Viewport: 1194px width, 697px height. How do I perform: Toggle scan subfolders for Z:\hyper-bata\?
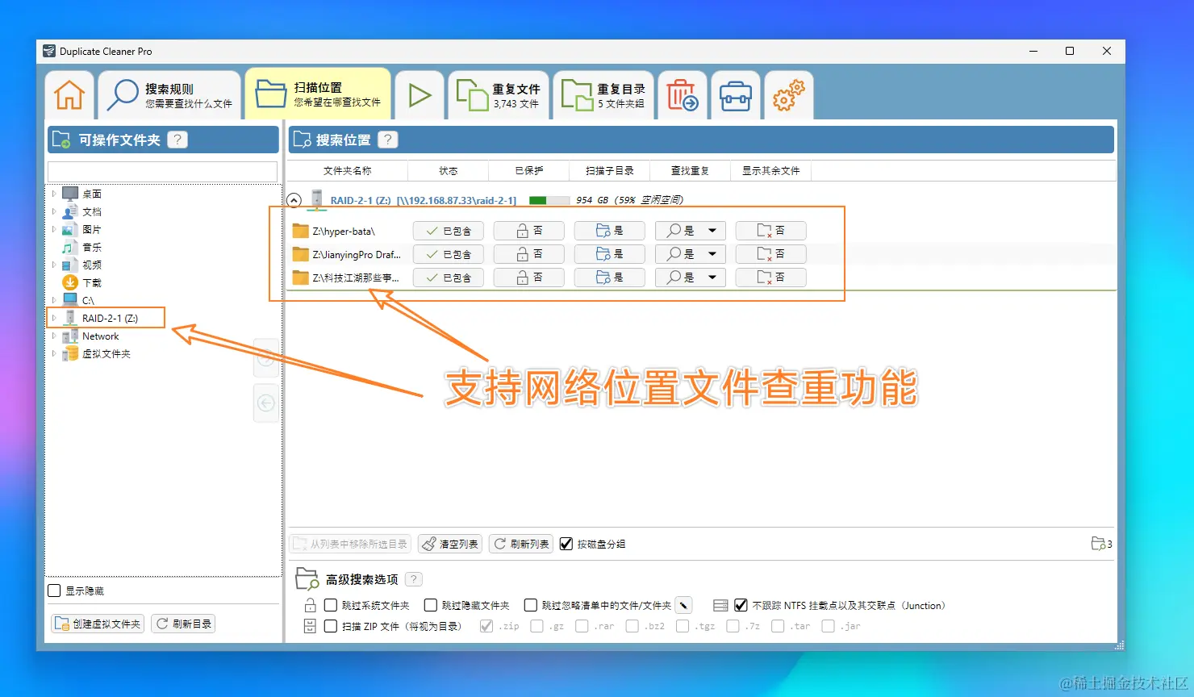(609, 231)
